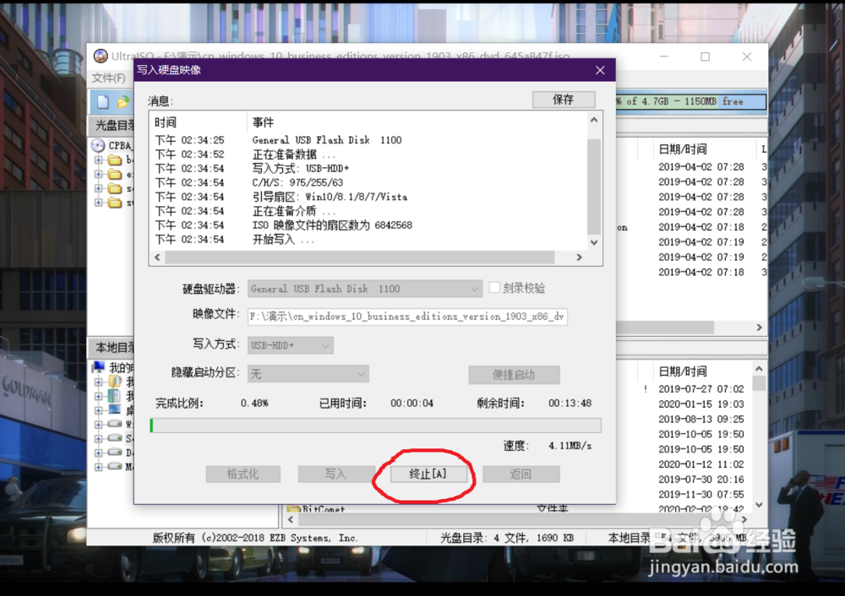Image resolution: width=845 pixels, height=596 pixels.
Task: Enable the 刻录校验 verification checkbox
Action: coord(494,287)
